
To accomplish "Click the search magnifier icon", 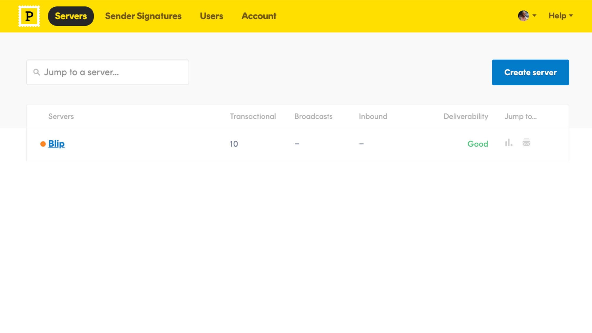I will coord(37,72).
